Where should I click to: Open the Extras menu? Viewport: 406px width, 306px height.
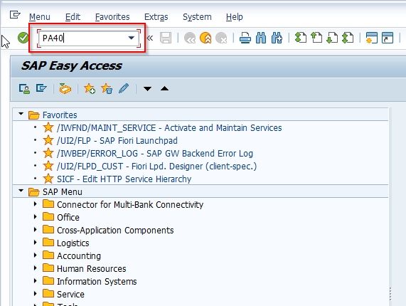tap(156, 17)
